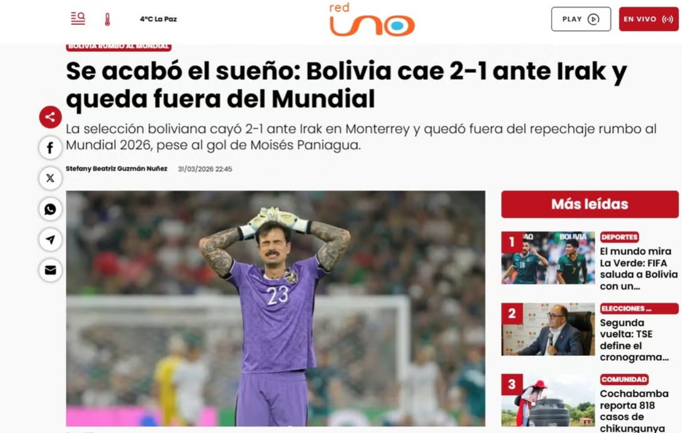Click the 4°C La Paz weather text
This screenshot has width=682, height=433.
(158, 19)
